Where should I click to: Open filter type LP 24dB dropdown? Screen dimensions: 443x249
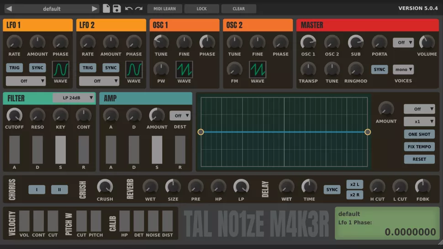[x=74, y=98]
